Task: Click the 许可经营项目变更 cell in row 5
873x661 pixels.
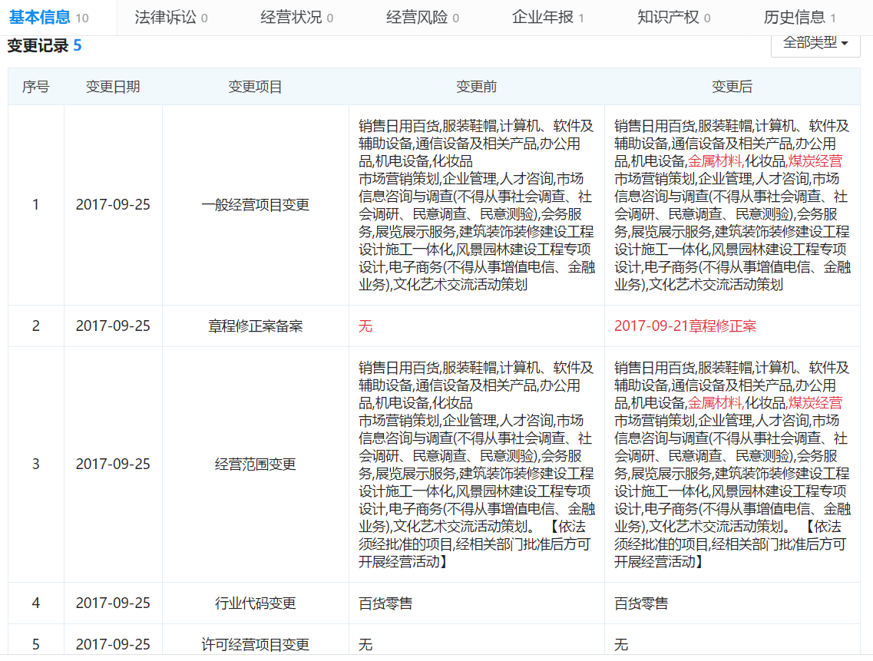Action: 255,644
